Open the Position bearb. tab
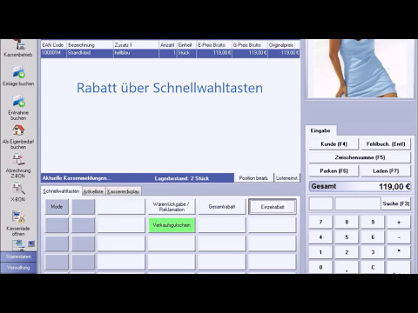418x313 pixels. click(x=253, y=178)
